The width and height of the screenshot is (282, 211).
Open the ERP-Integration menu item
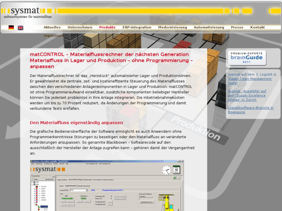point(137,27)
